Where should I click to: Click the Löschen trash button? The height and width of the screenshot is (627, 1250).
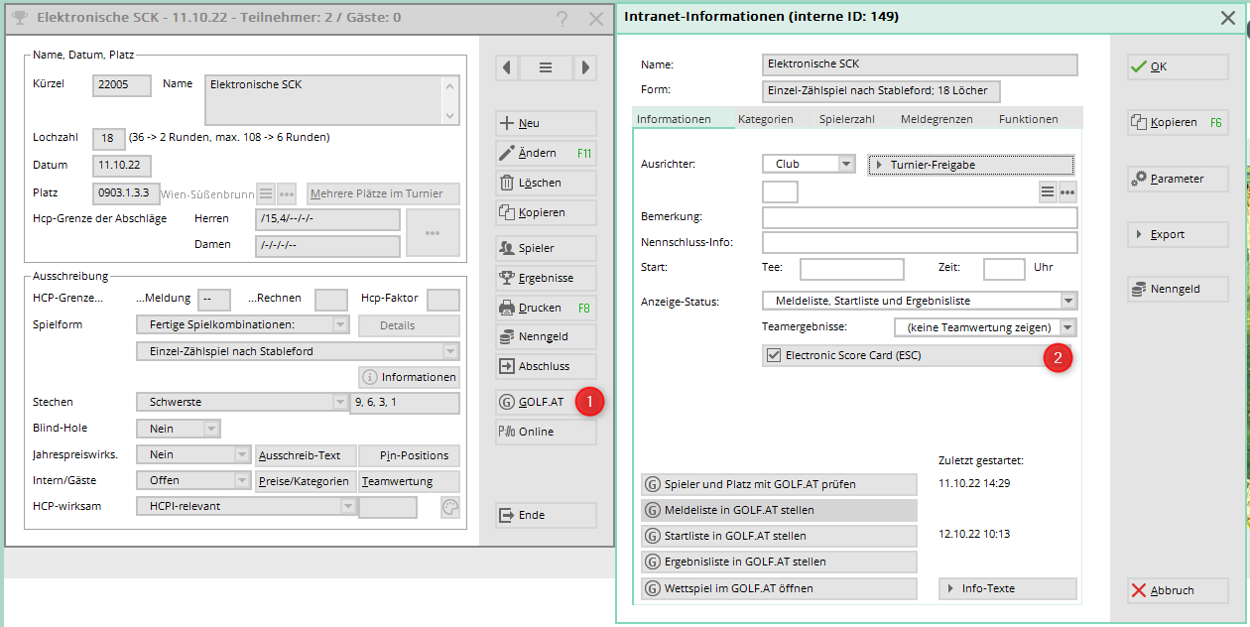point(546,183)
